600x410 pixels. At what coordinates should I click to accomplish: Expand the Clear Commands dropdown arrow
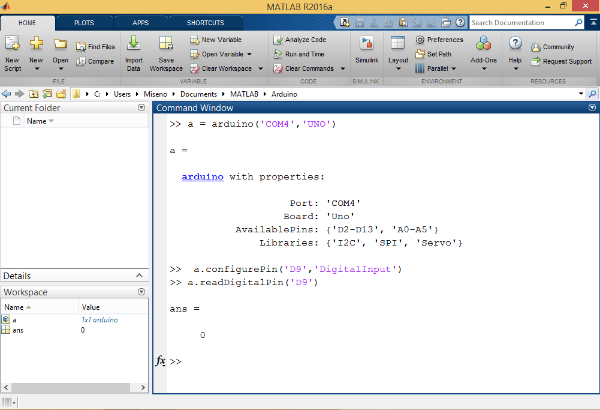pyautogui.click(x=343, y=68)
